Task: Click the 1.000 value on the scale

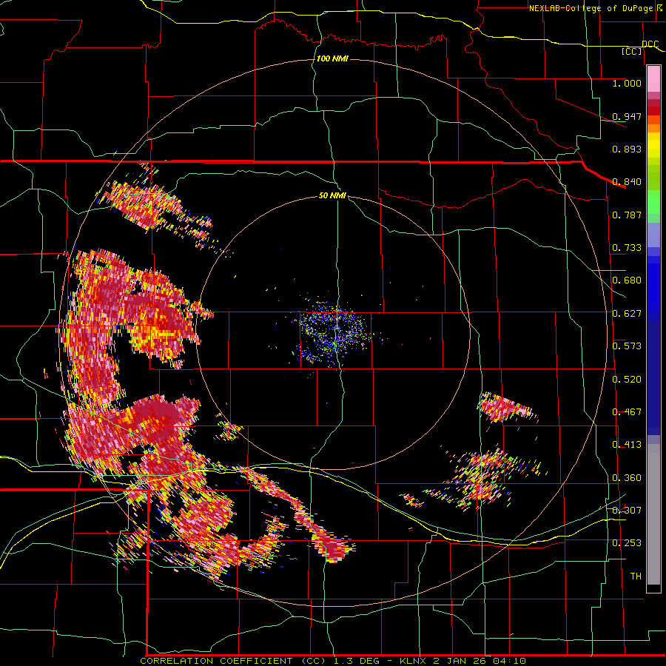Action: [627, 83]
